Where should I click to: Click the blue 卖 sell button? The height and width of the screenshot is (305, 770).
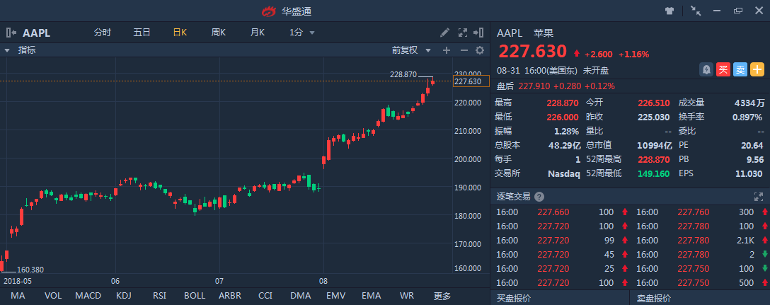click(740, 69)
